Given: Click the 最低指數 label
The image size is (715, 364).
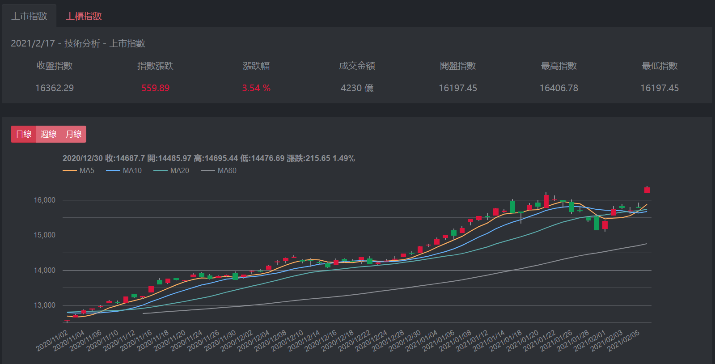Looking at the screenshot, I should (660, 66).
